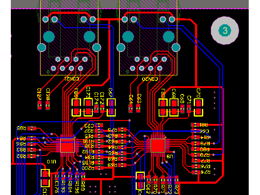The width and height of the screenshot is (260, 195).
Task: Select the FB9 ferrite bead component
Action: [x=76, y=107]
